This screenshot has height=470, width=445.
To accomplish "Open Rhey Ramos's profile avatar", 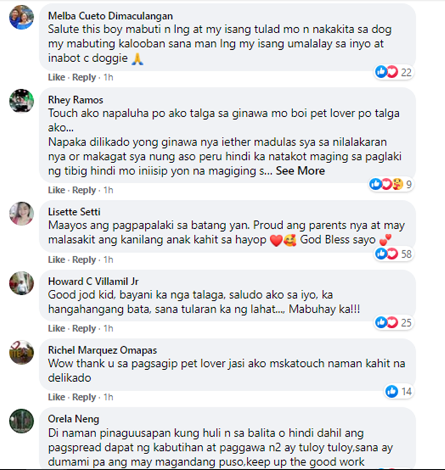I will 21,101.
